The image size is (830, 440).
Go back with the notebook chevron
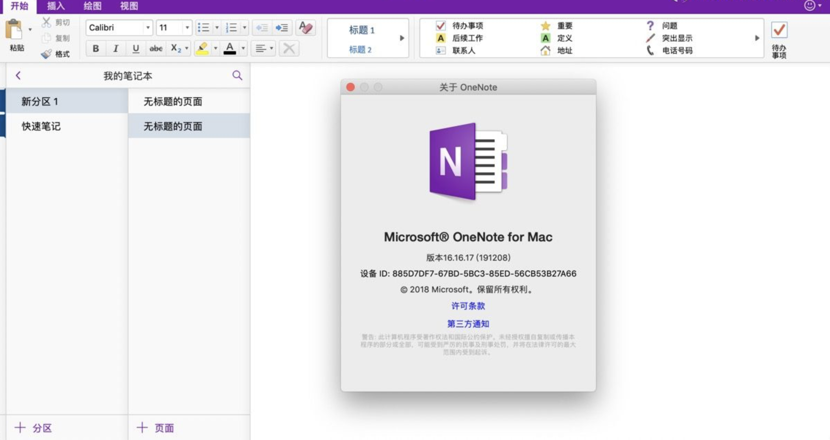point(18,76)
